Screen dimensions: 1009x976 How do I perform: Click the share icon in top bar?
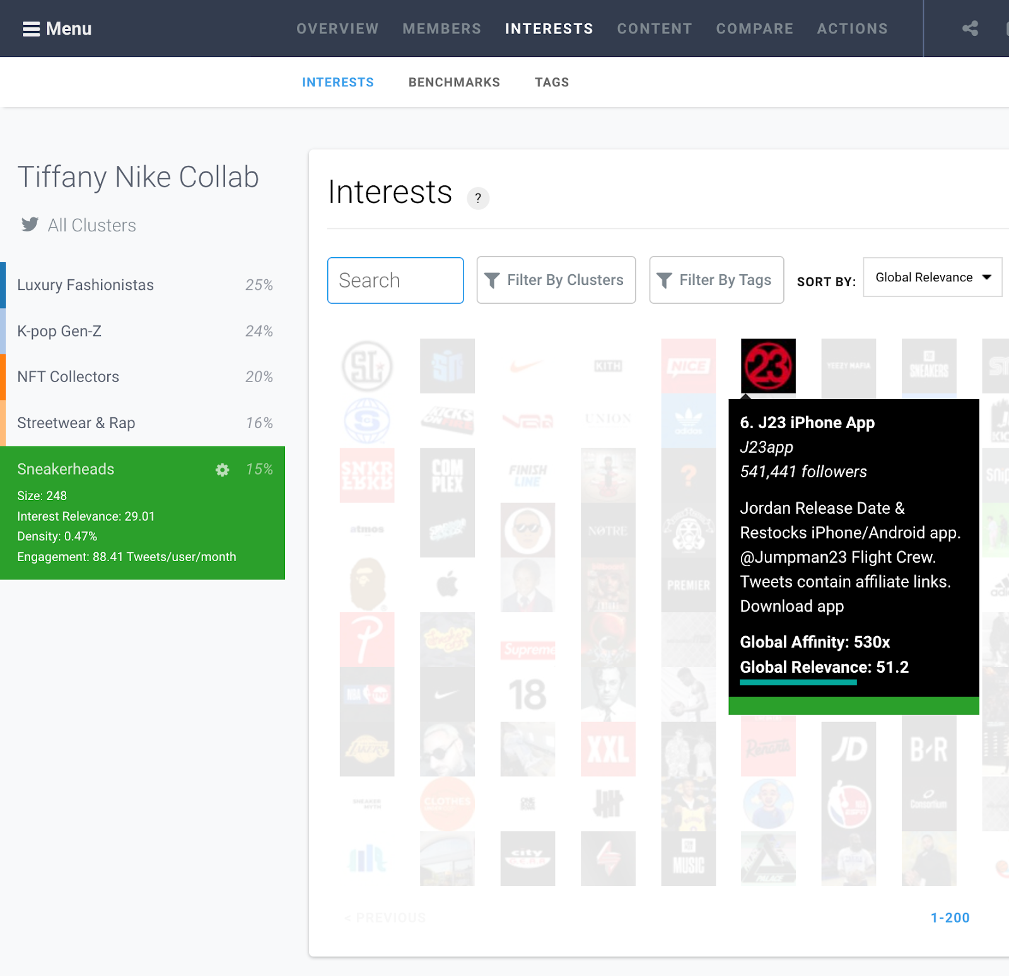[x=970, y=28]
